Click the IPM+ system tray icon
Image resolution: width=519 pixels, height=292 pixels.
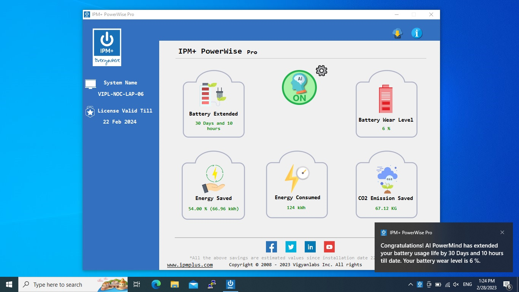[x=419, y=284]
